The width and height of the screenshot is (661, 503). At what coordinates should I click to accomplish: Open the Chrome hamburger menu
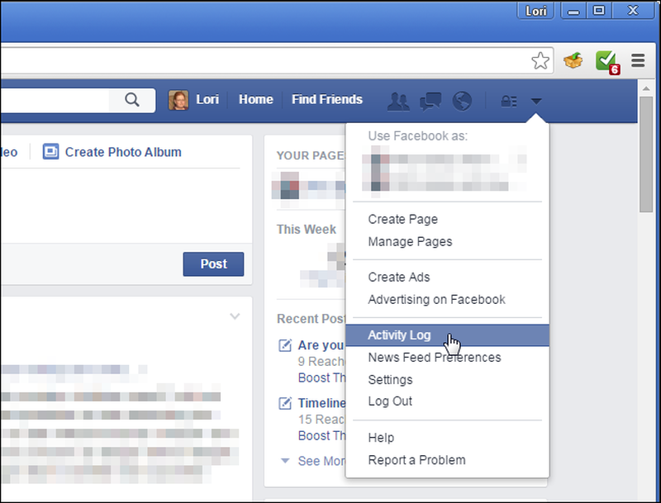click(x=638, y=60)
